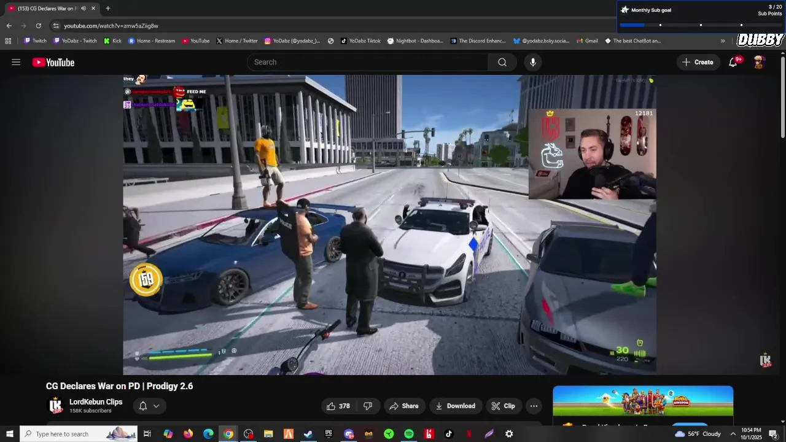Open the Windows action center notifications
This screenshot has width=786, height=442.
773,434
